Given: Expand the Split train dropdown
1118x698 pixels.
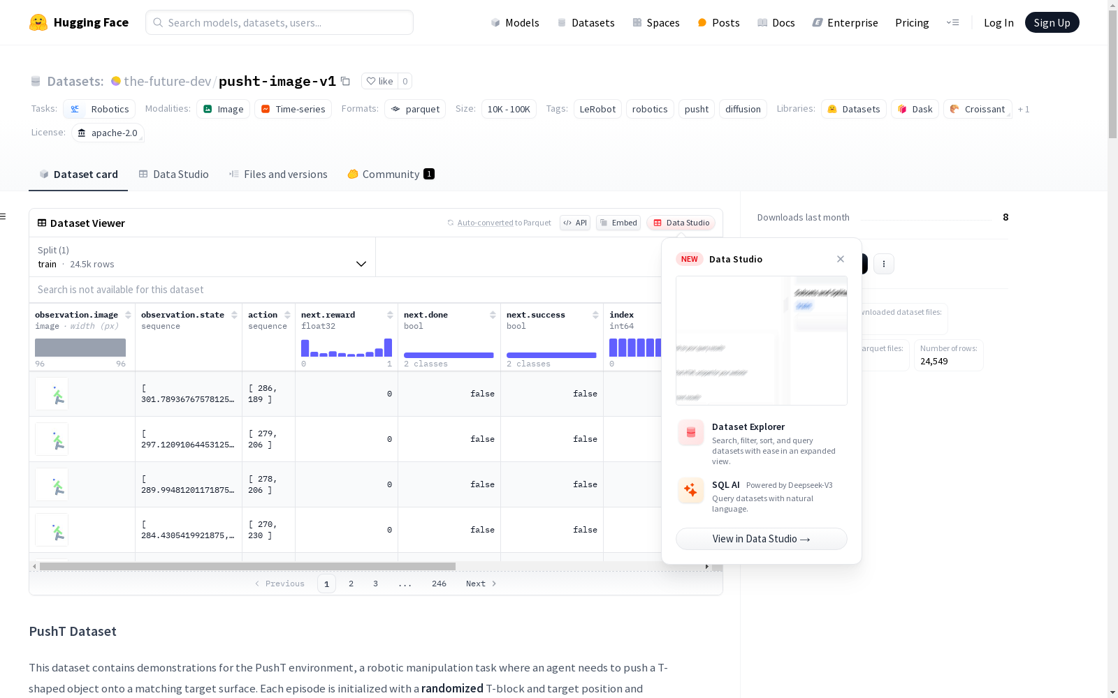Looking at the screenshot, I should (x=203, y=257).
